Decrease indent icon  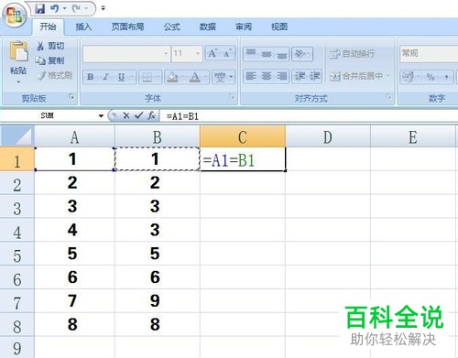(x=300, y=76)
